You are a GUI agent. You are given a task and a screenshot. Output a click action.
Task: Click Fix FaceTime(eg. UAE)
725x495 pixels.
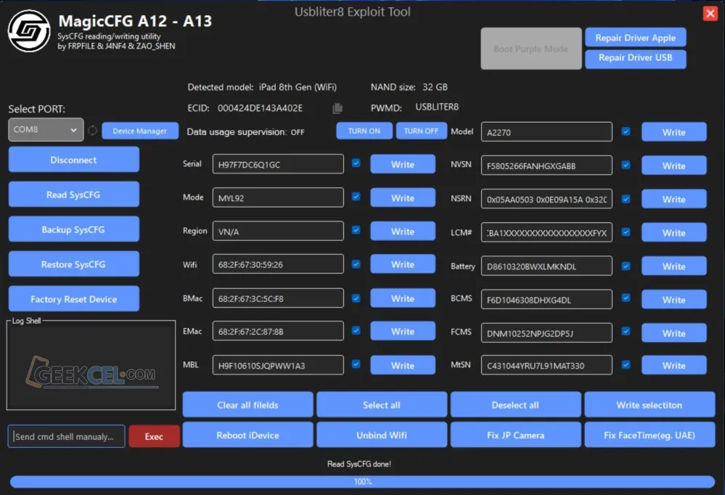pyautogui.click(x=650, y=435)
